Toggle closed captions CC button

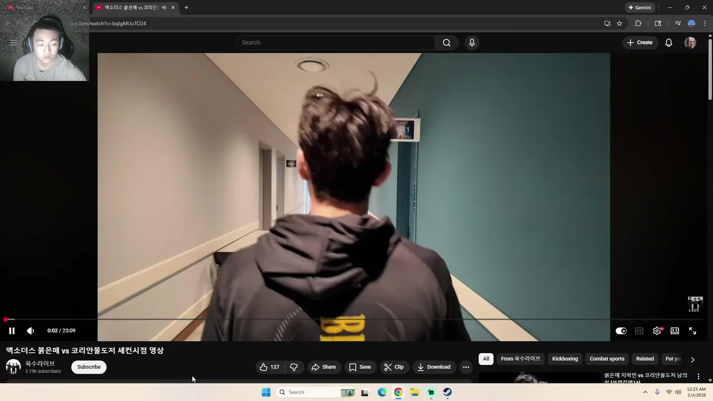point(639,331)
